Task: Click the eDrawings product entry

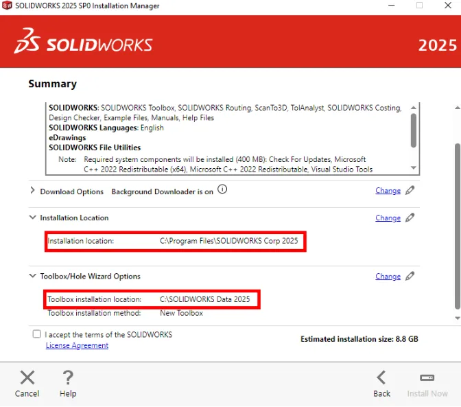Action: 67,138
